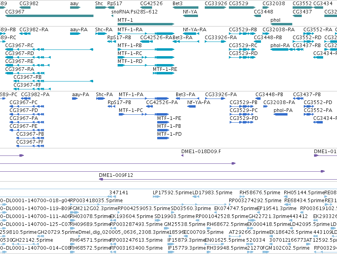The width and height of the screenshot is (337, 254).
Task: Select protein RpS17-PB label
Action: [119, 102]
